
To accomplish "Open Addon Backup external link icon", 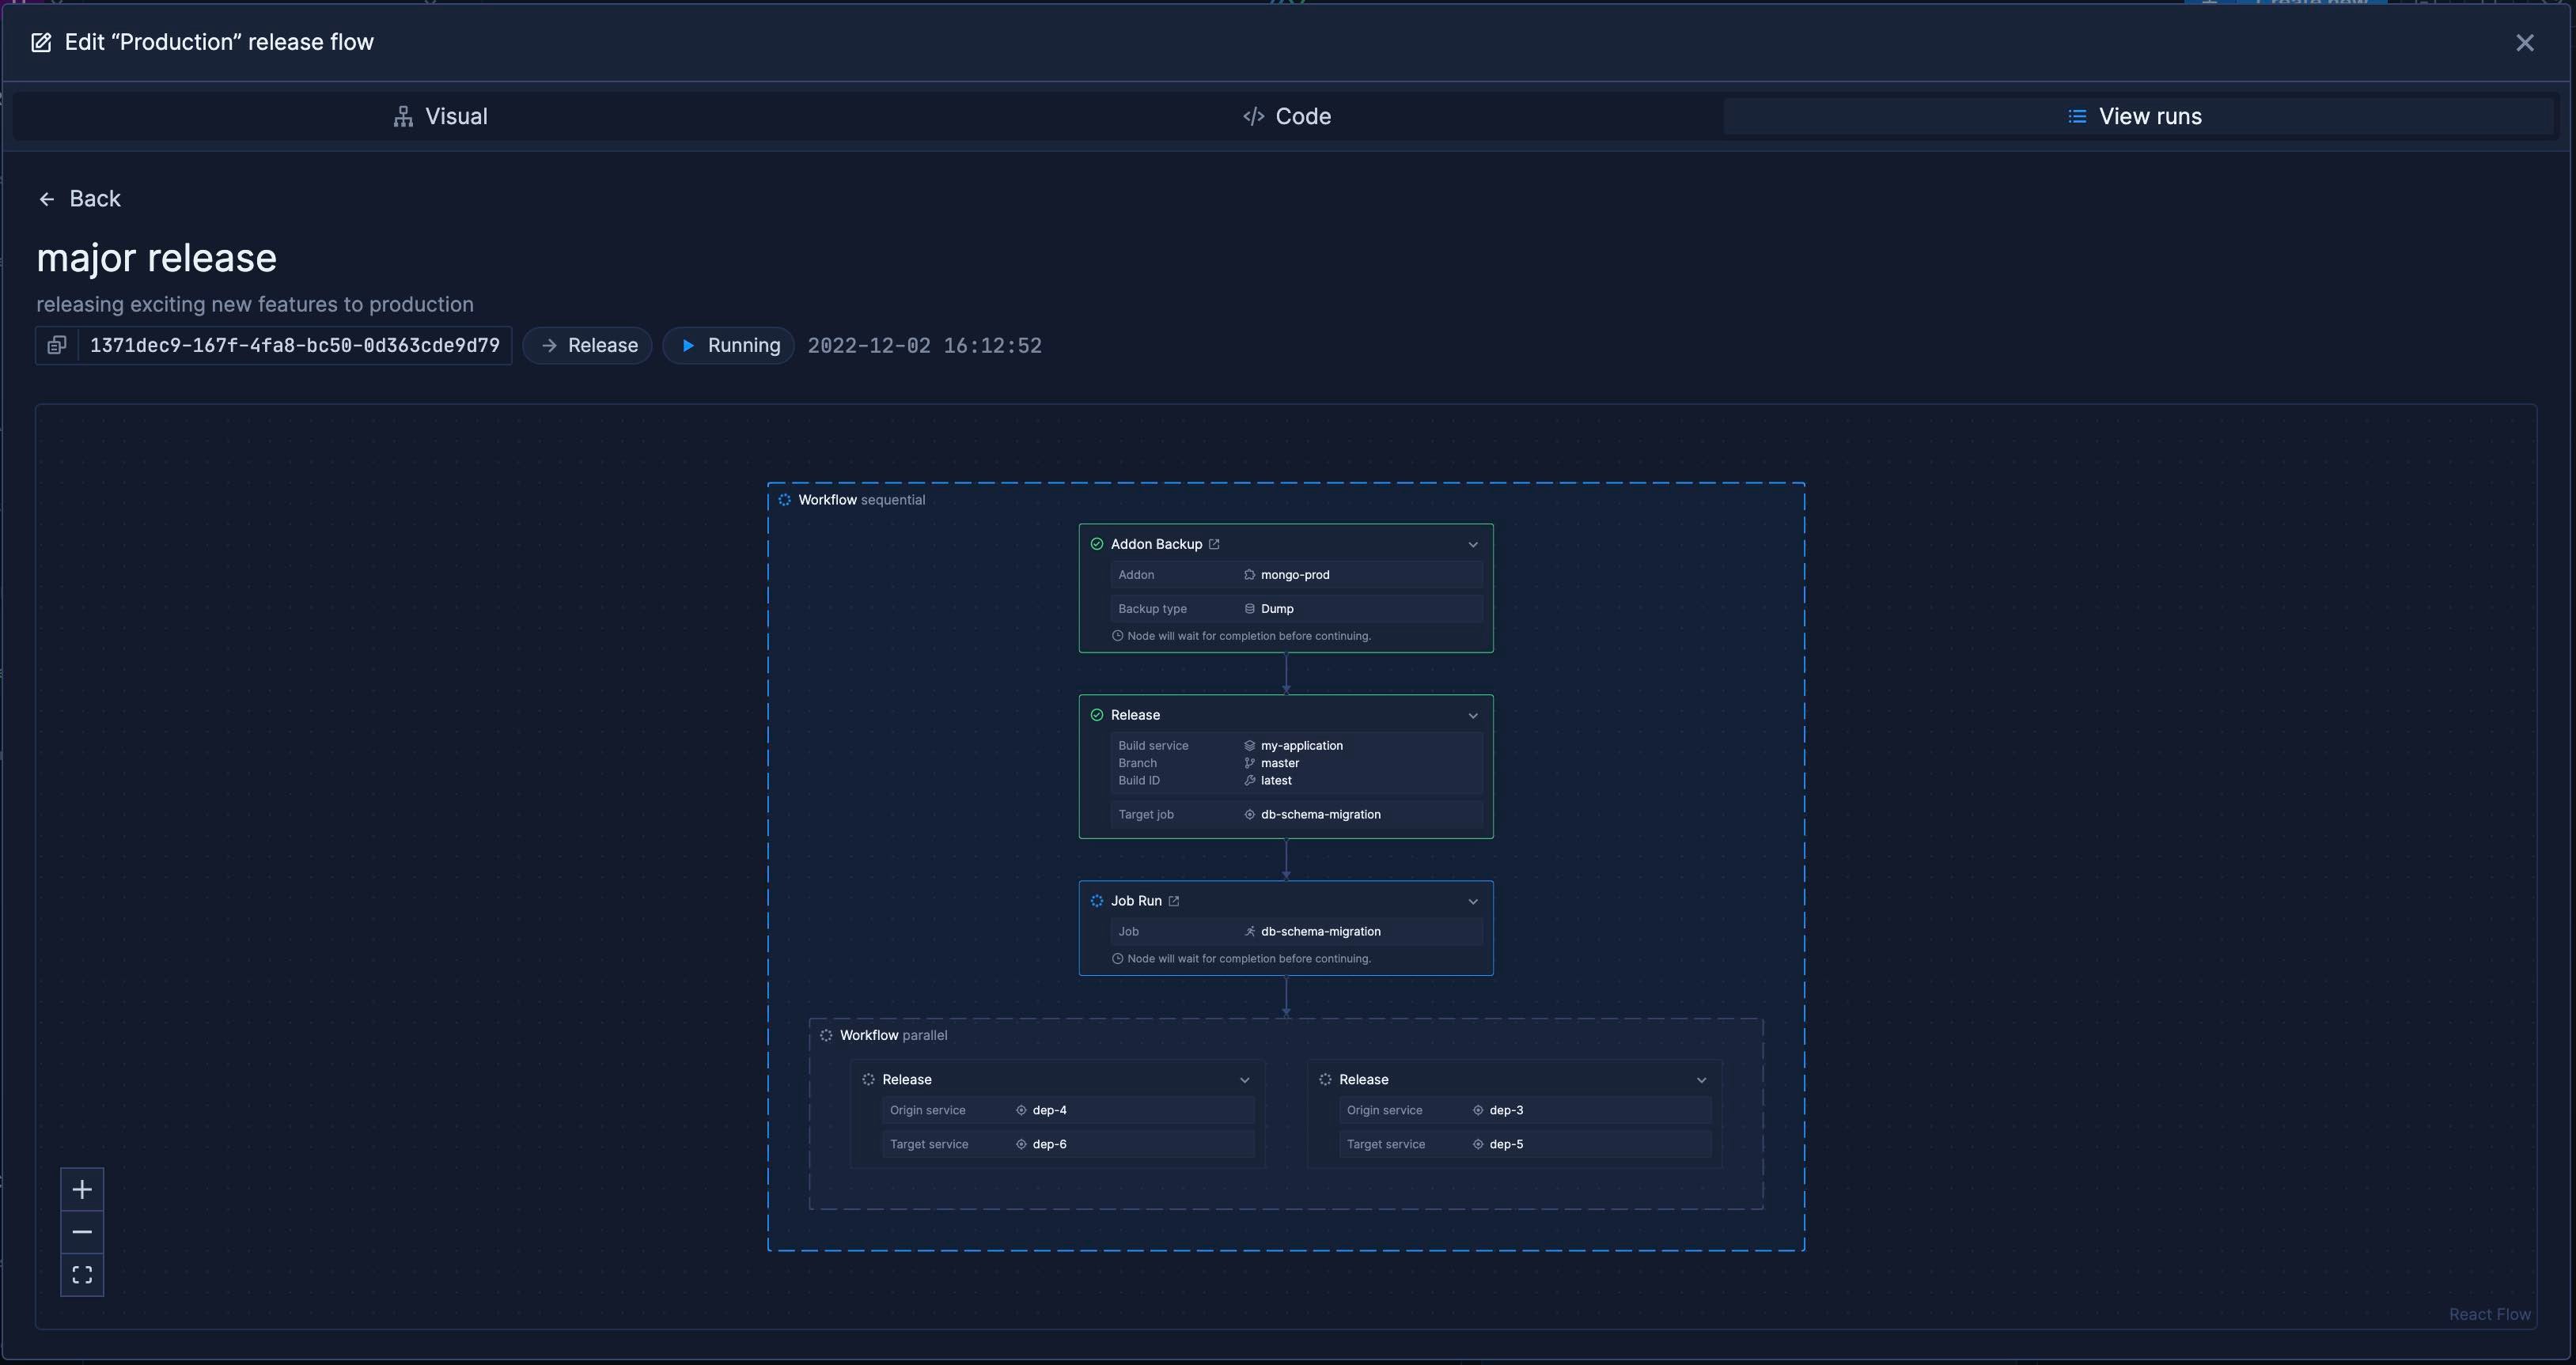I will coord(1214,545).
